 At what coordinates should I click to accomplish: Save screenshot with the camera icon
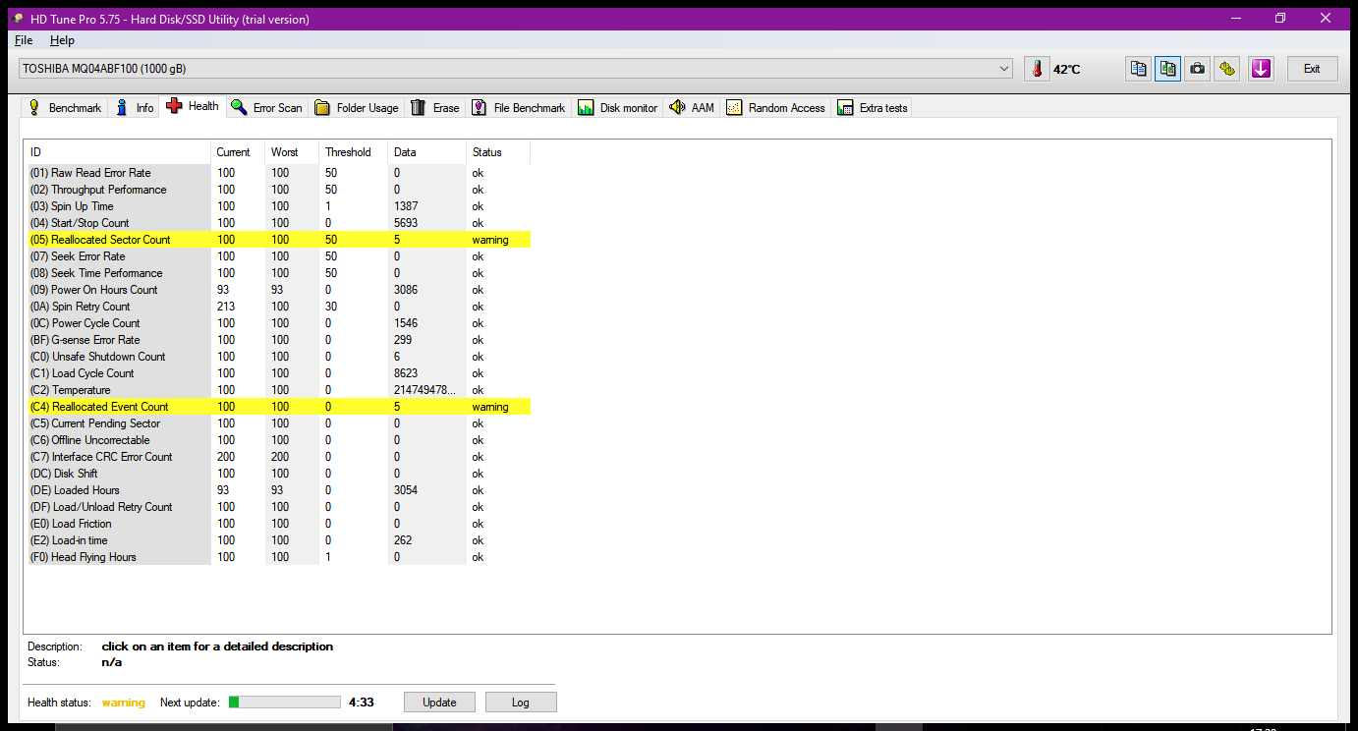click(1197, 69)
